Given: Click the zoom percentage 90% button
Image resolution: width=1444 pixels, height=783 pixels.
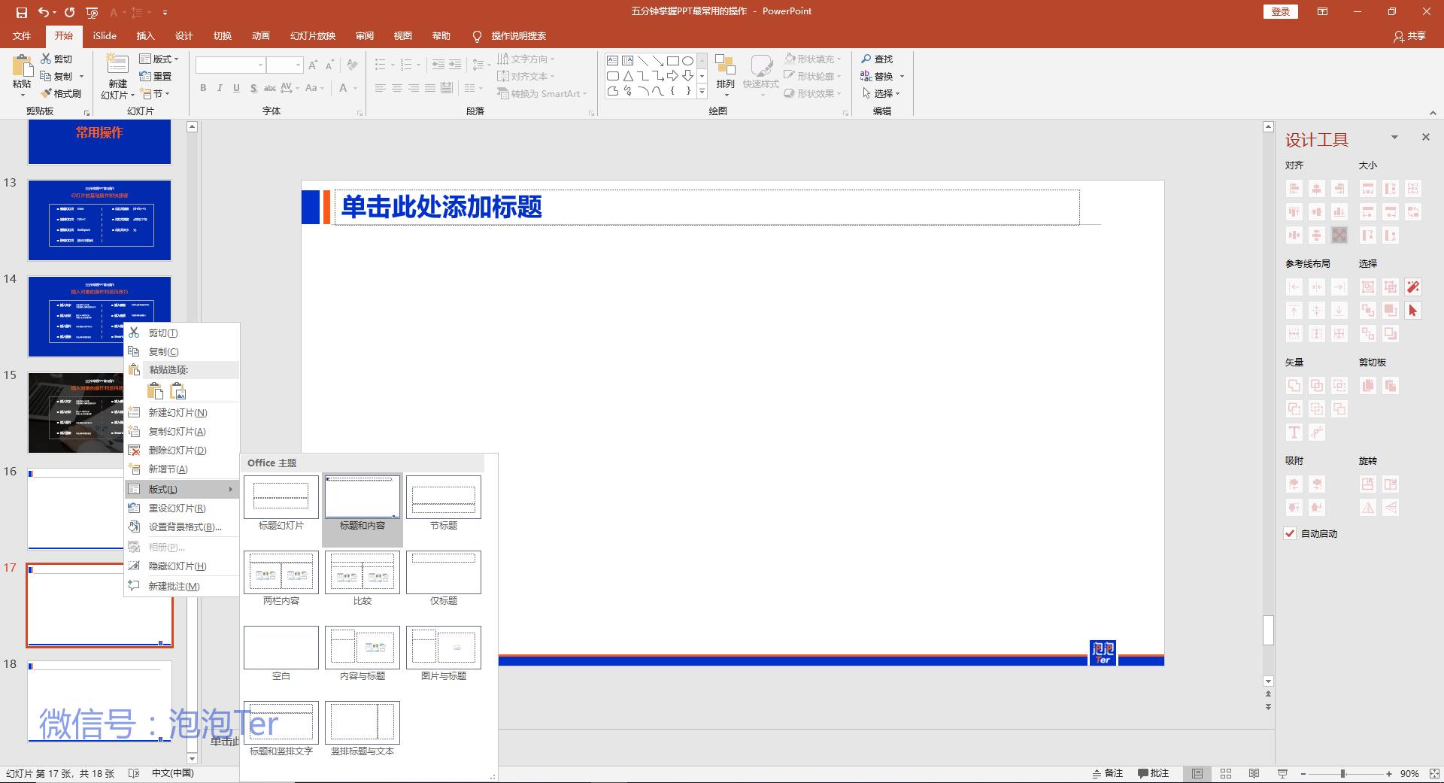Looking at the screenshot, I should 1409,773.
